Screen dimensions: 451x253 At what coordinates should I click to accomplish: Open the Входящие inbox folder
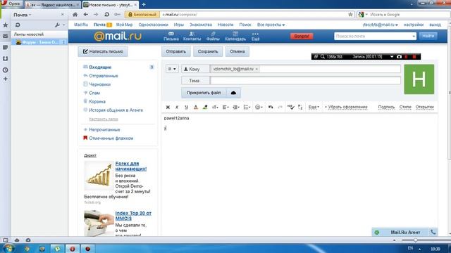click(x=100, y=67)
